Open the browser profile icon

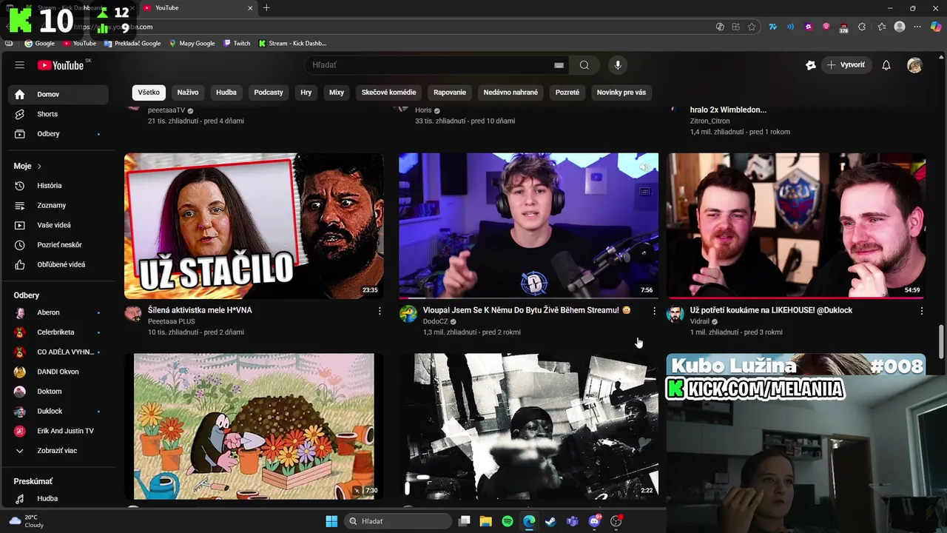pyautogui.click(x=900, y=27)
